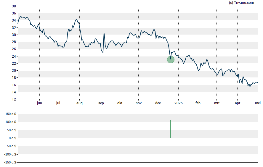
Task: Click the '26' y-axis value
Action: 14,49
